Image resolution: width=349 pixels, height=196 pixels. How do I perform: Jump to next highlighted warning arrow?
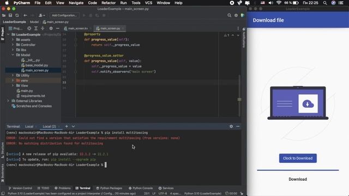[x=238, y=35]
